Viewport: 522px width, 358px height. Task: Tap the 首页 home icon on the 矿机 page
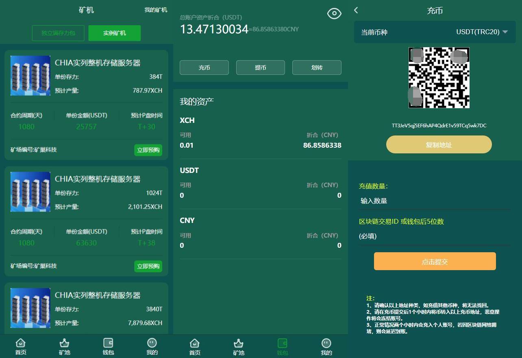[21, 343]
